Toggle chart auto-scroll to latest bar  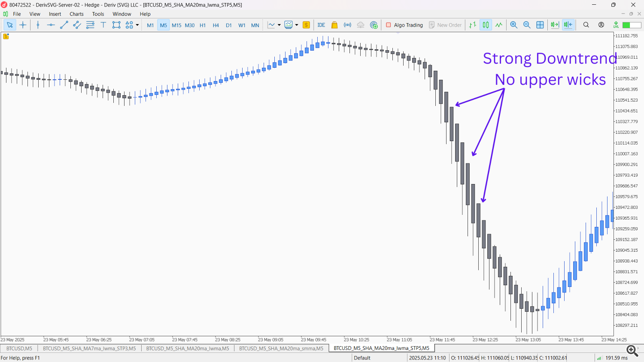click(x=555, y=25)
